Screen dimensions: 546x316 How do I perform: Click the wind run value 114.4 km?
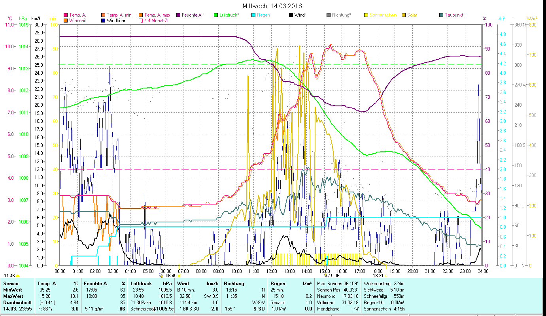[188, 303]
